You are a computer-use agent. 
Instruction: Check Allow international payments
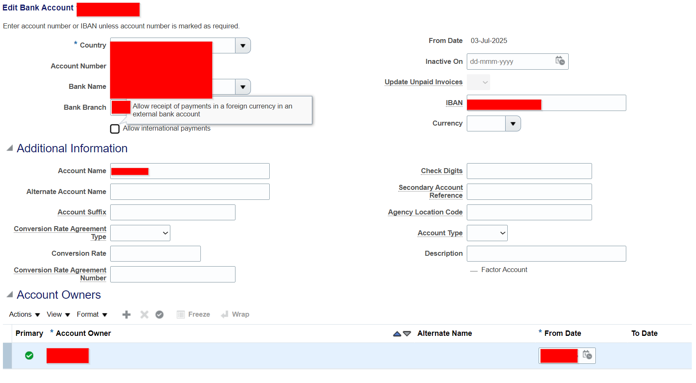(x=115, y=129)
